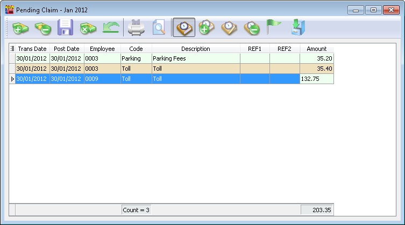Sort by Trans Date column header

(x=32, y=49)
